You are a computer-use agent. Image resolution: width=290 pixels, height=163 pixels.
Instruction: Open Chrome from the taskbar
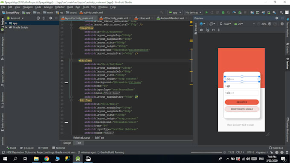[46, 159]
